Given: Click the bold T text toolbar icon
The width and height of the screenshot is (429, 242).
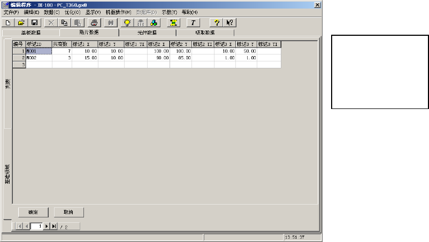Looking at the screenshot, I should tap(193, 23).
